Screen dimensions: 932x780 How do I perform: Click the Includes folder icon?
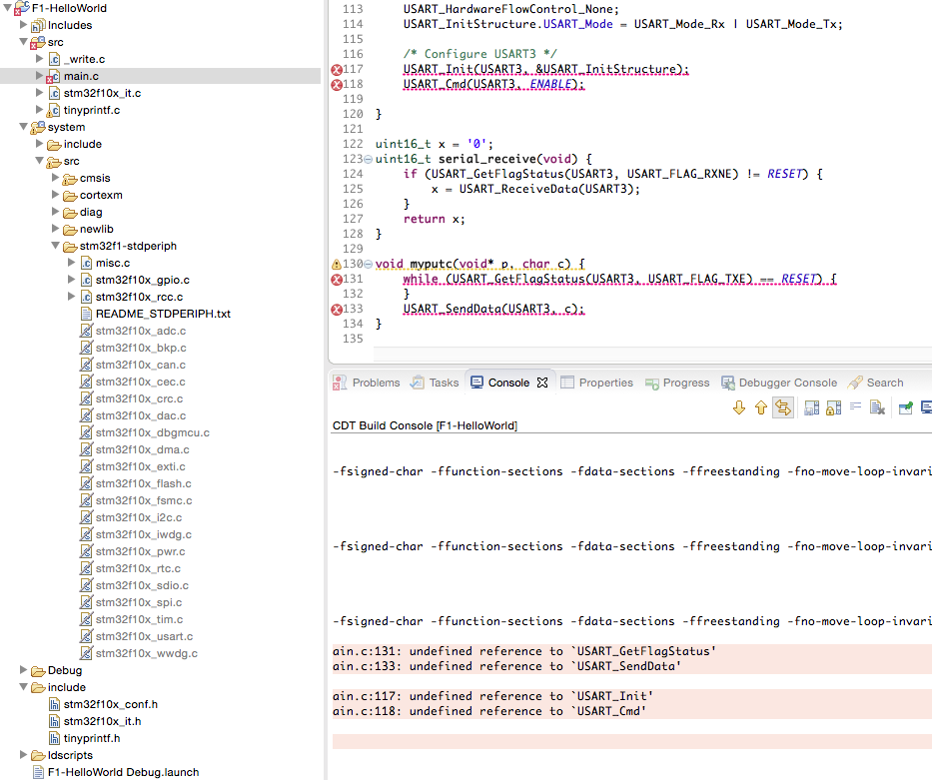pos(38,26)
